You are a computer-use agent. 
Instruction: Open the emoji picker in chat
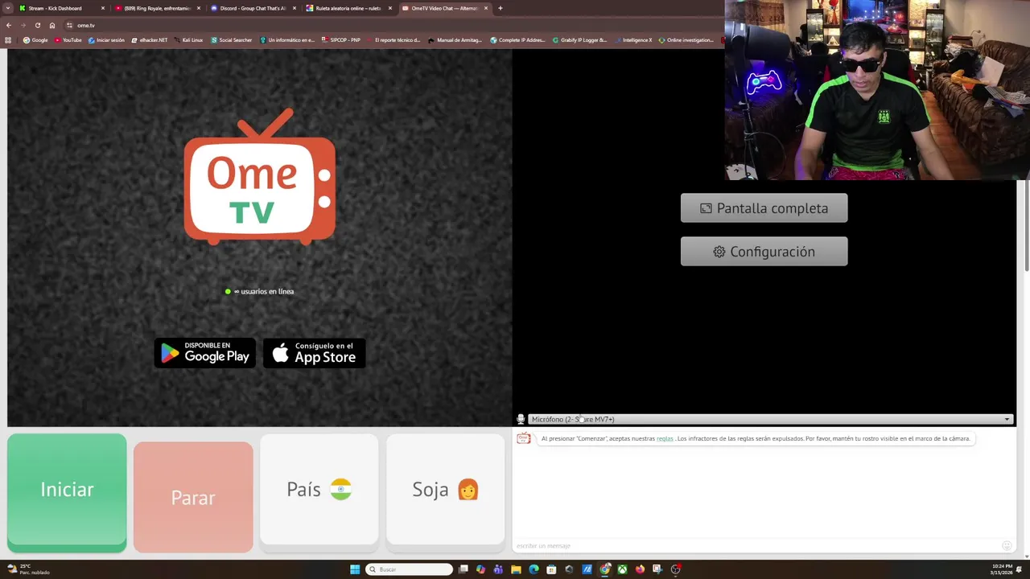[1007, 546]
